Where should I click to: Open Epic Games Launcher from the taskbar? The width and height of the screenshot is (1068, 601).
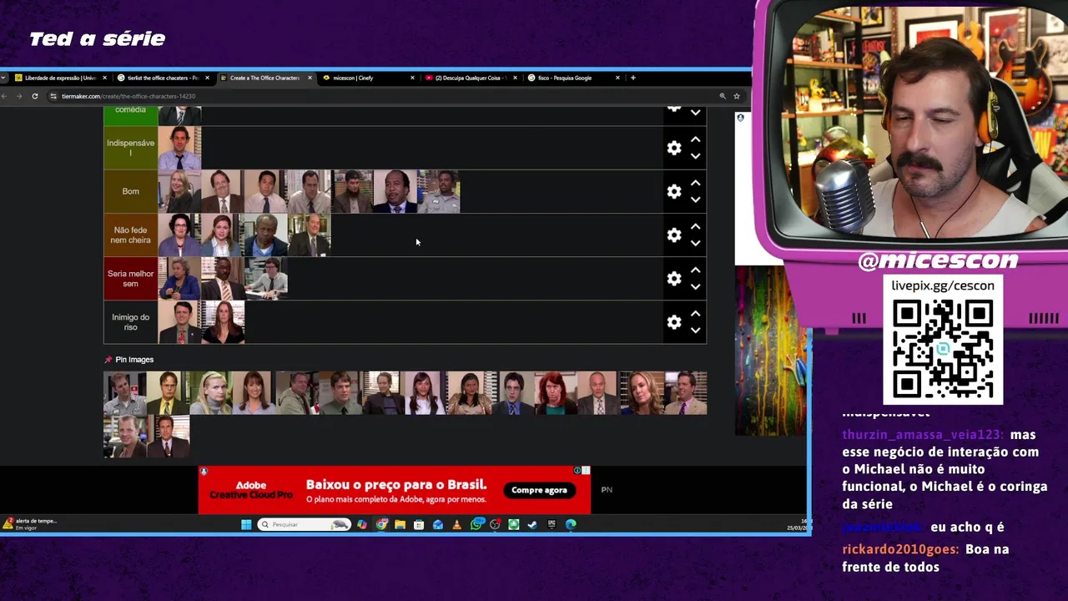tap(552, 524)
